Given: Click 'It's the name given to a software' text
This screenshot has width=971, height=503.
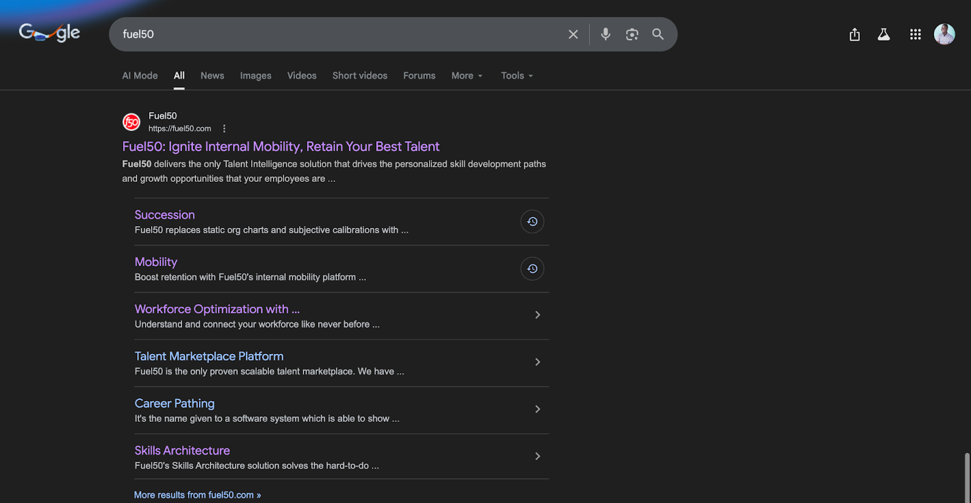Looking at the screenshot, I should pos(267,419).
